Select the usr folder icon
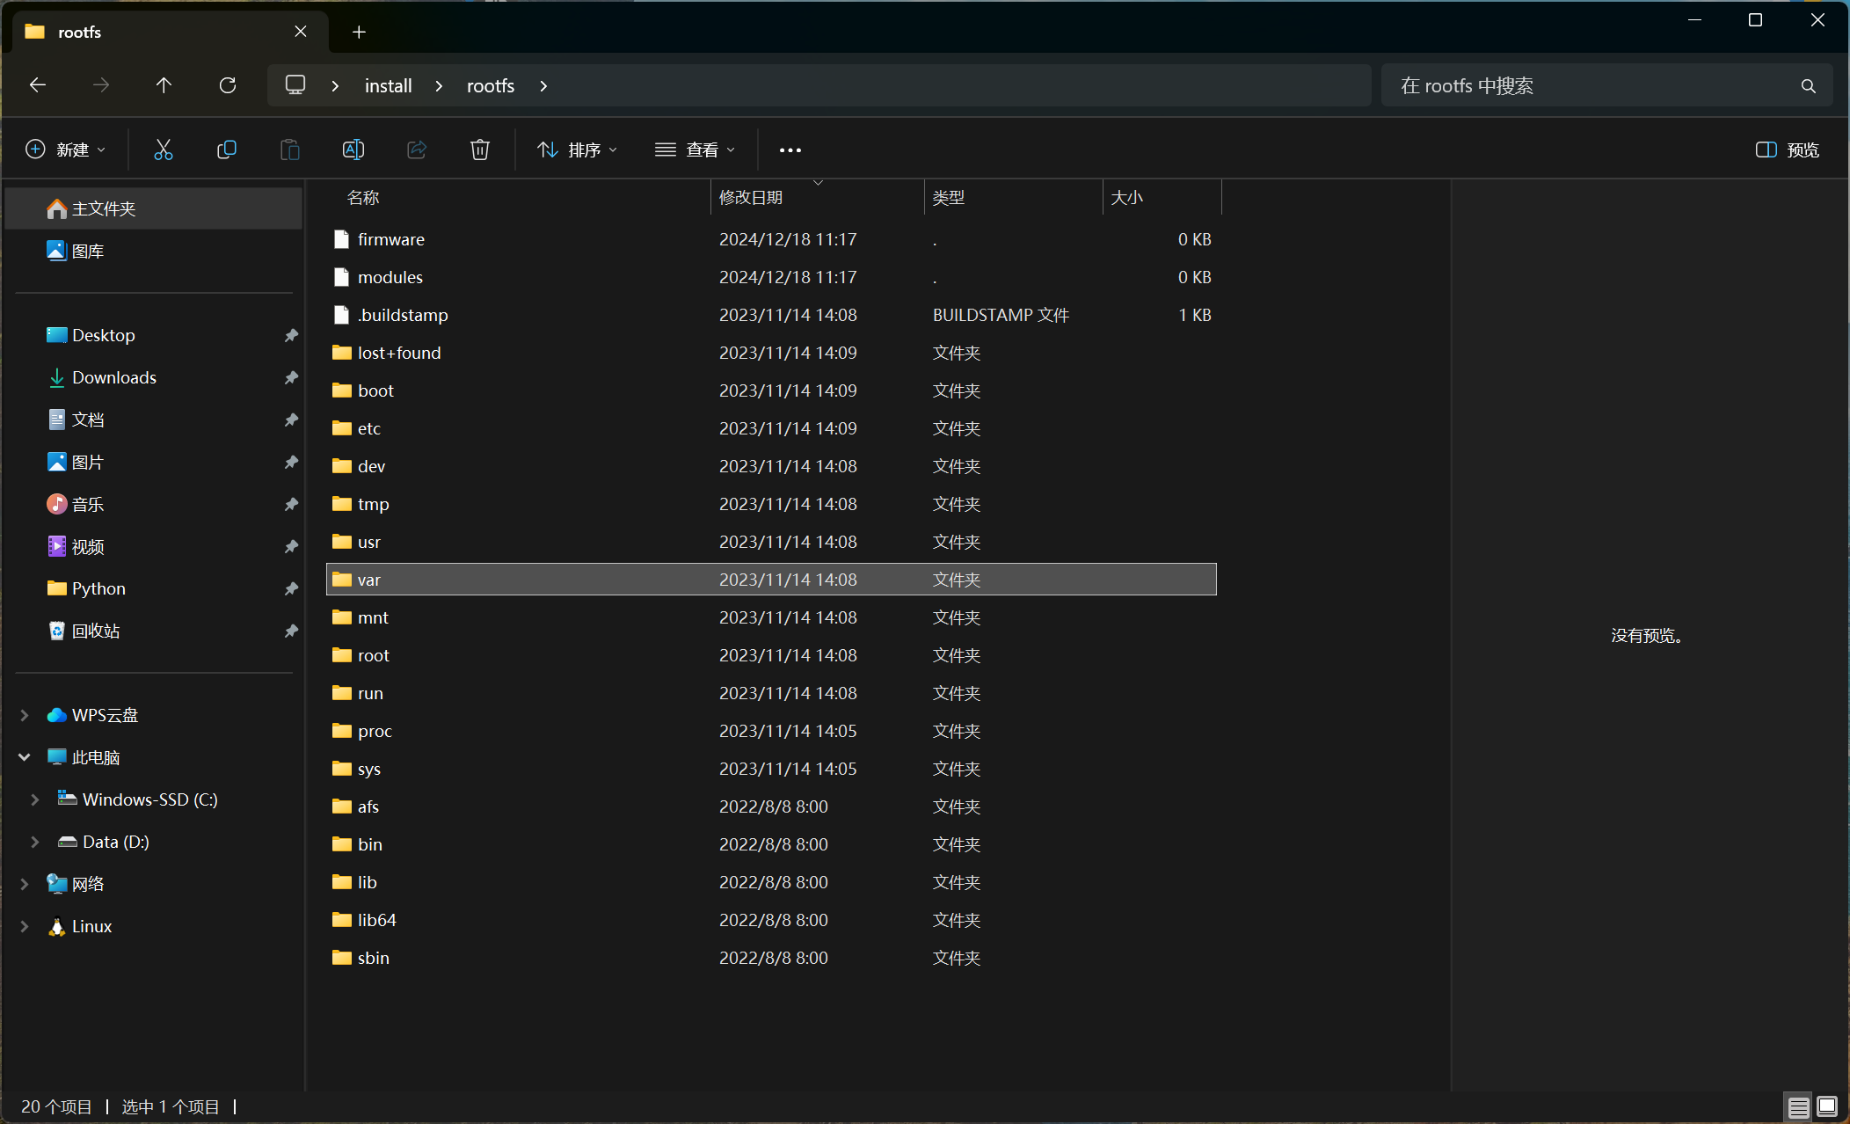The image size is (1850, 1124). (342, 542)
